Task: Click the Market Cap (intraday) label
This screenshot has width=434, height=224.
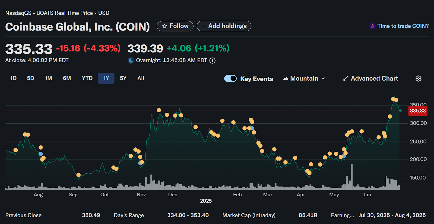Action: (x=249, y=215)
